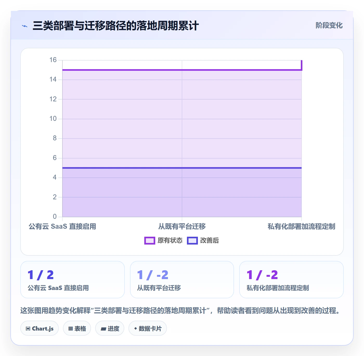Click the purple 原有状态 legend swatch
Image resolution: width=364 pixels, height=356 pixels.
pyautogui.click(x=149, y=241)
